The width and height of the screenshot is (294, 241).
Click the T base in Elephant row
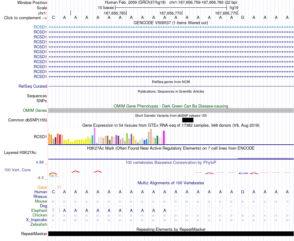53,210
